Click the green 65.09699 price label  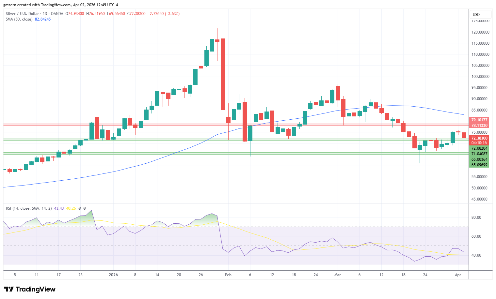pos(479,165)
